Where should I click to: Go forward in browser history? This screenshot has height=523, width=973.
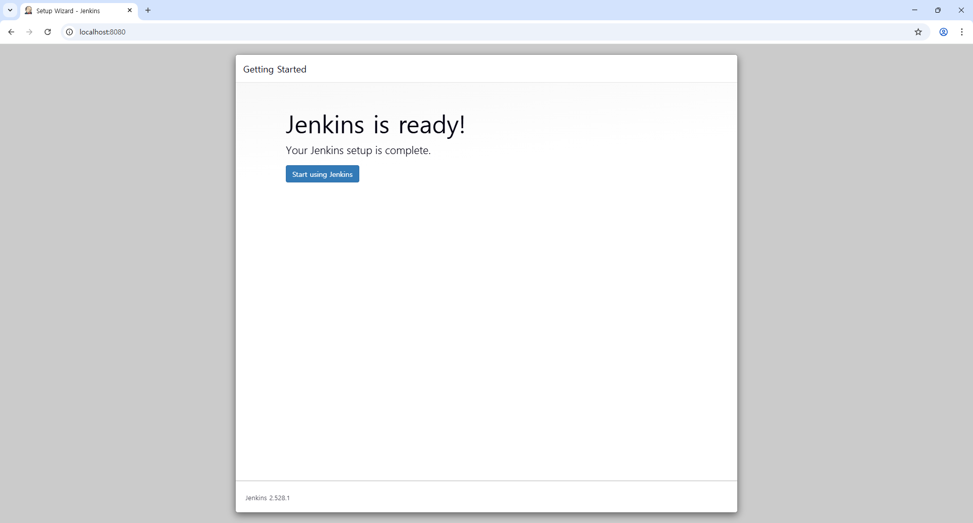29,32
